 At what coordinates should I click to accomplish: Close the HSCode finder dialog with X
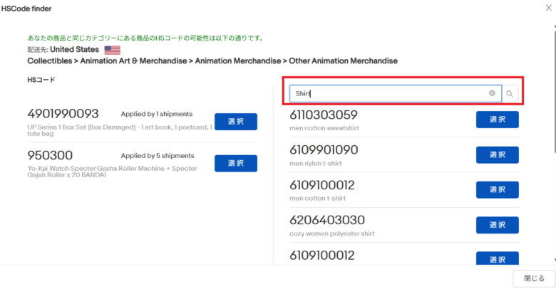pos(547,8)
